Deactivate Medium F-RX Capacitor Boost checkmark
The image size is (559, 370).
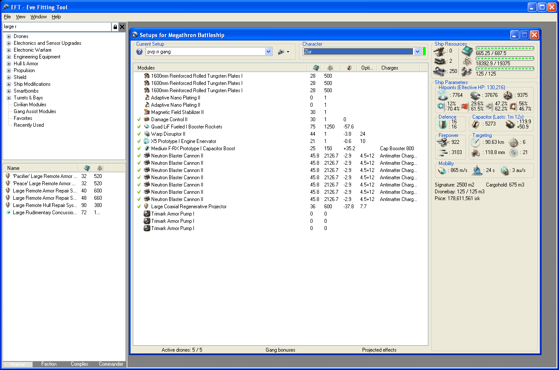click(x=139, y=149)
